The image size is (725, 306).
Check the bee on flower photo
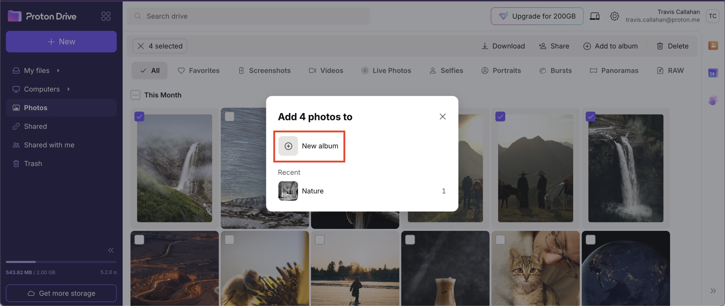point(229,240)
